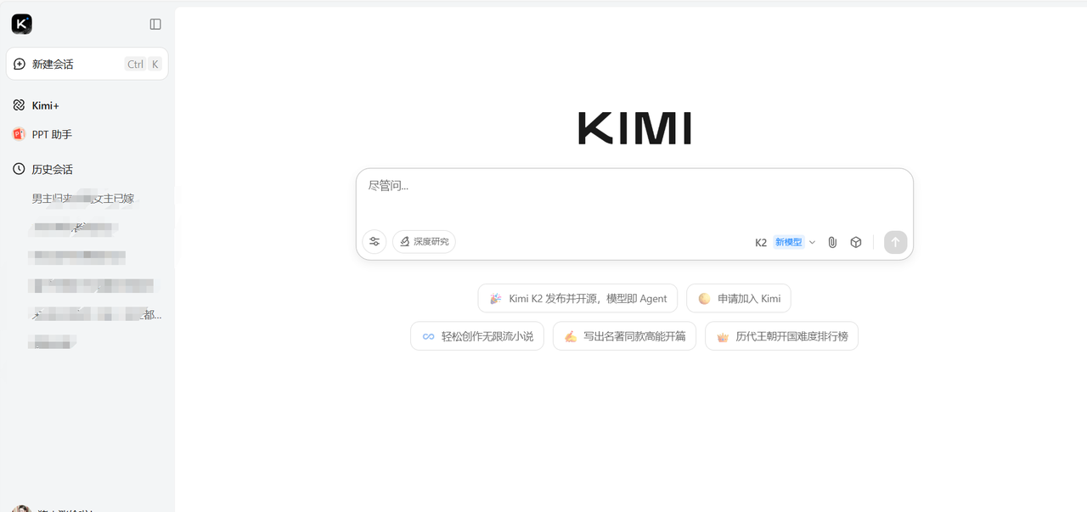Viewport: 1087px width, 512px height.
Task: Open suggestion Kimi K2 发布并开源，模型即 Agent
Action: (577, 298)
